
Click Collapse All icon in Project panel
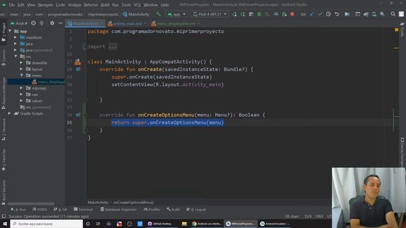(x=42, y=23)
